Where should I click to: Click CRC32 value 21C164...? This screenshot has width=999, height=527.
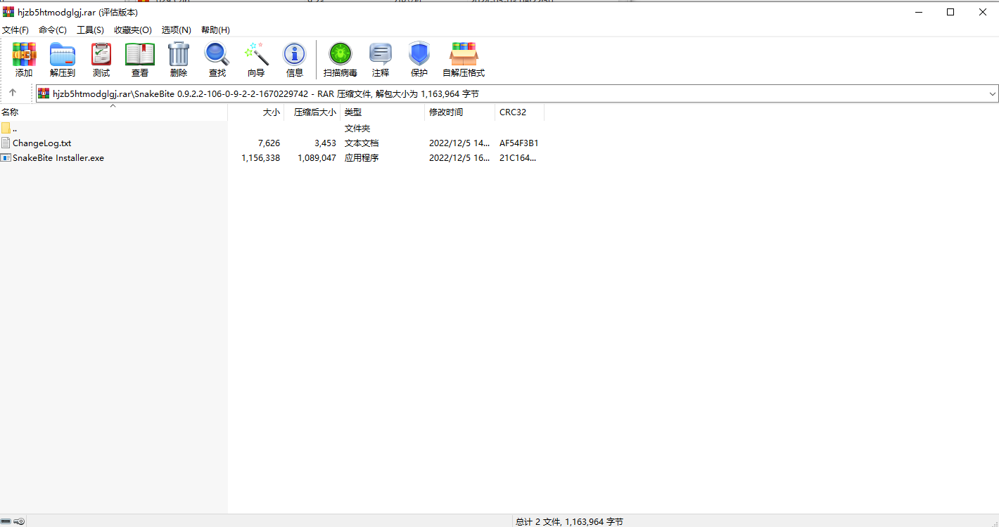coord(518,157)
